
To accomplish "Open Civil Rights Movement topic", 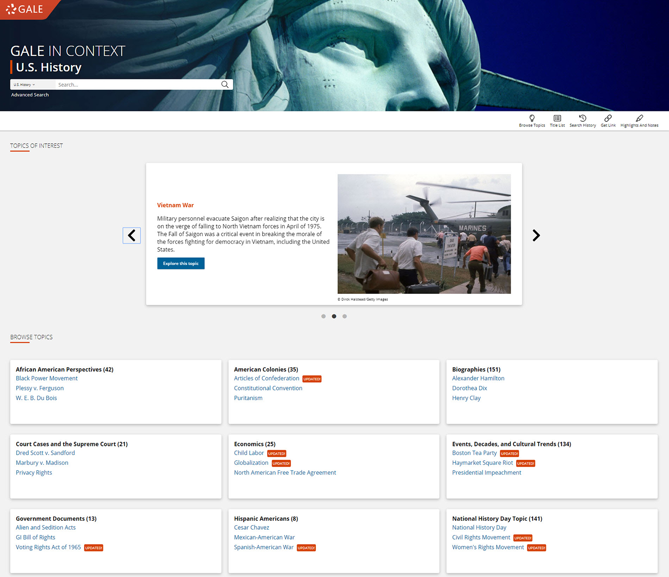I will [x=481, y=537].
